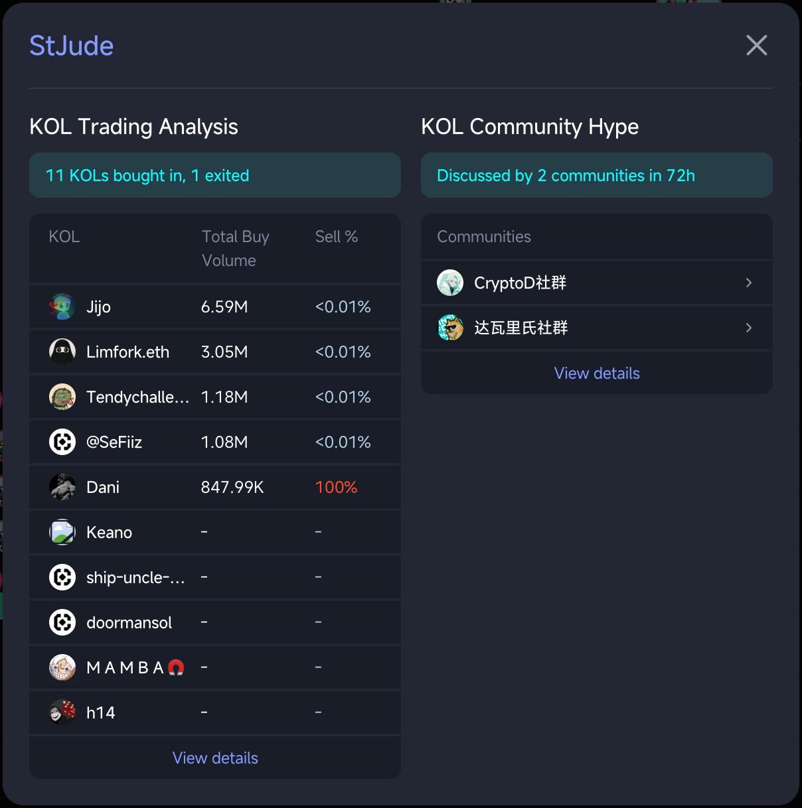The width and height of the screenshot is (802, 808).
Task: Click h14's avatar icon
Action: [x=62, y=712]
